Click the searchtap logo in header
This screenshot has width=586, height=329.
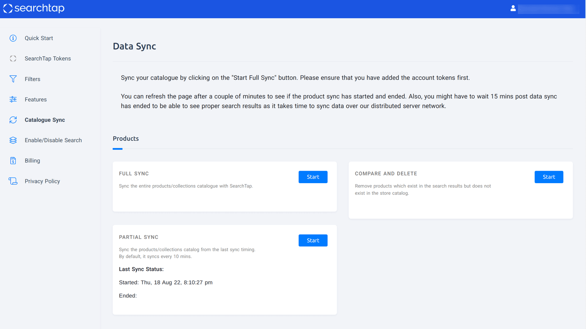(34, 8)
